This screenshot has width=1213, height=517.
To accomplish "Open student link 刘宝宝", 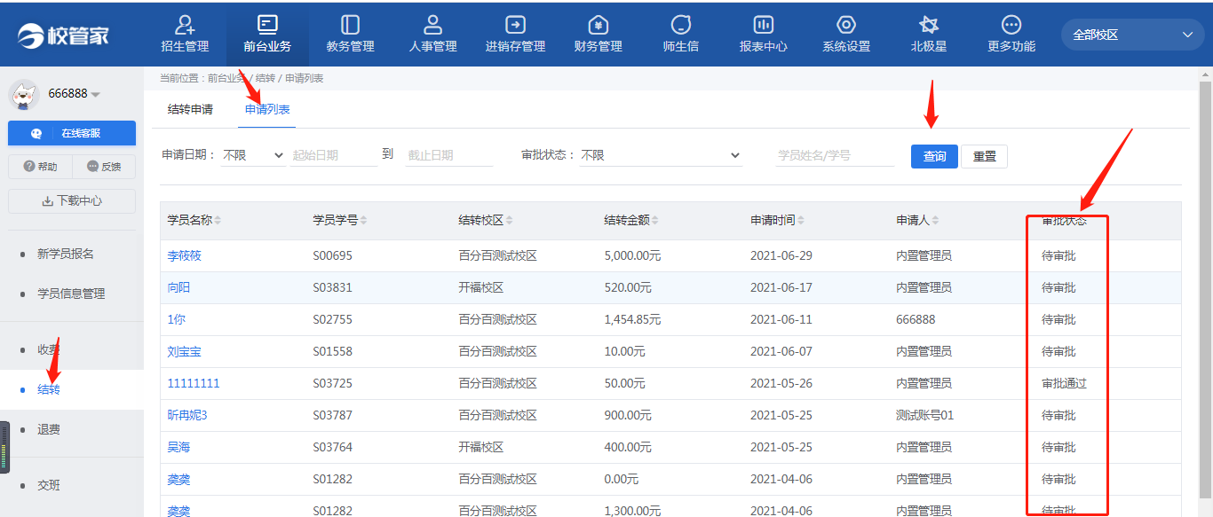I will tap(185, 351).
